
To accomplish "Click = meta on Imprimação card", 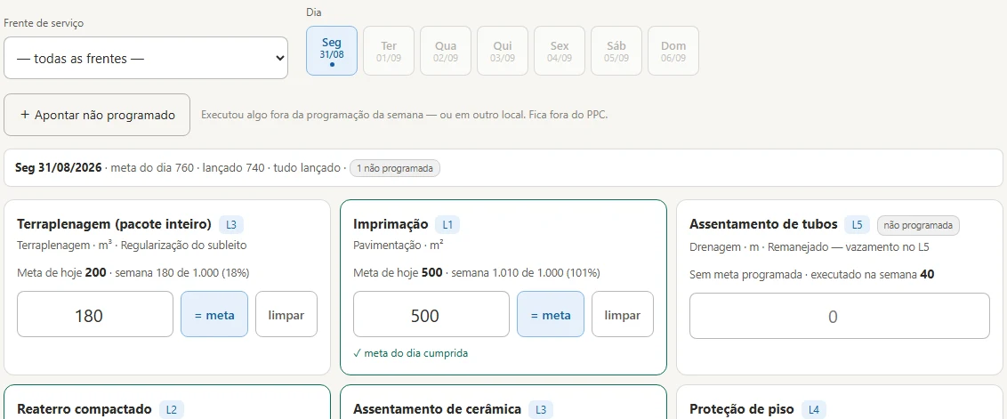I will point(551,314).
